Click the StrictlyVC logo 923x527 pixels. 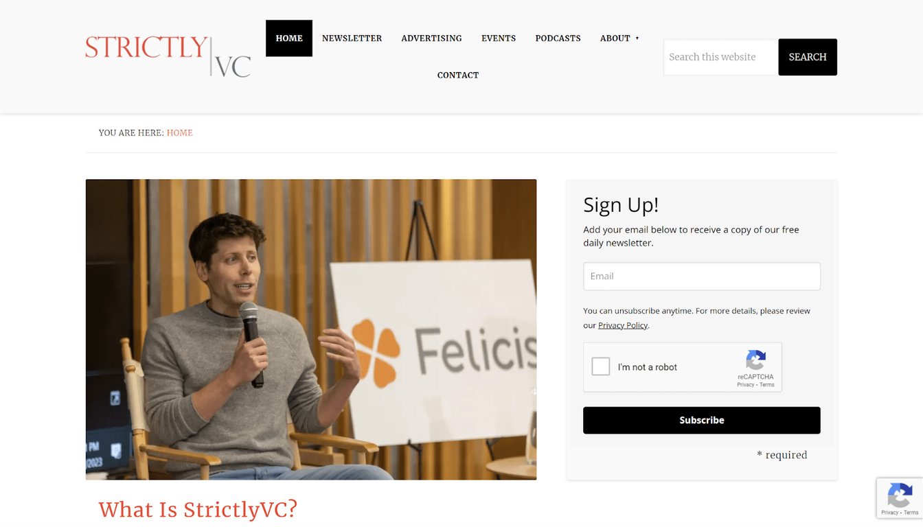[x=168, y=56]
